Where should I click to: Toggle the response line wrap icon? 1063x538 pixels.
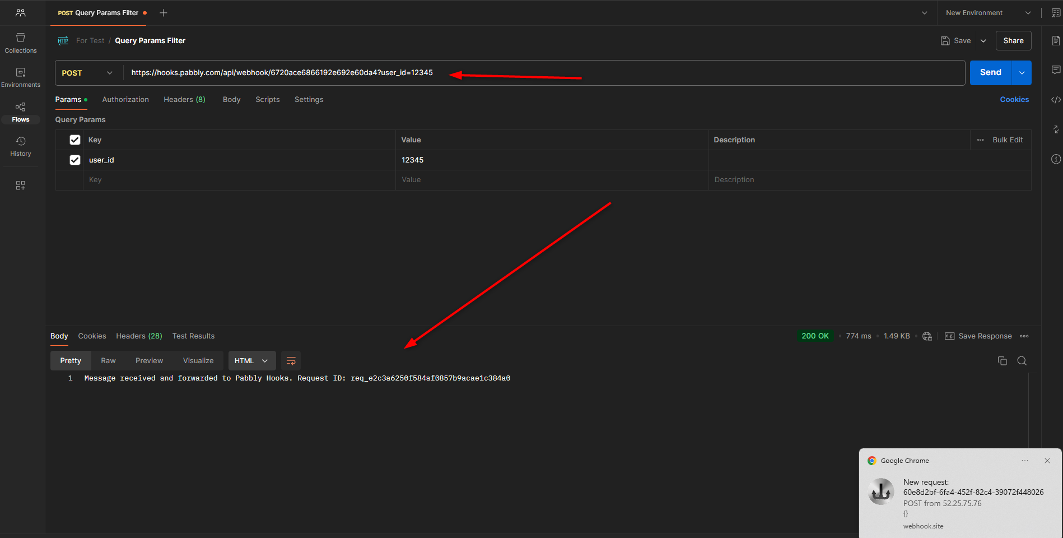click(x=291, y=361)
